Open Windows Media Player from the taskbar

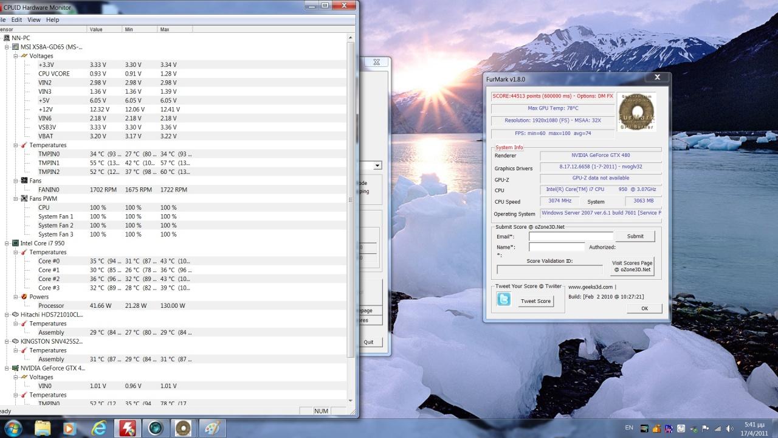(69, 428)
